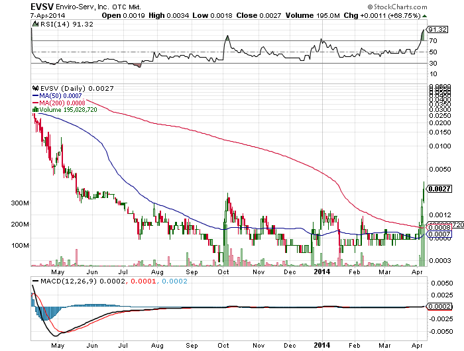Click the Enviro-Serv, Inc. company name
The height and width of the screenshot is (351, 464).
click(83, 7)
